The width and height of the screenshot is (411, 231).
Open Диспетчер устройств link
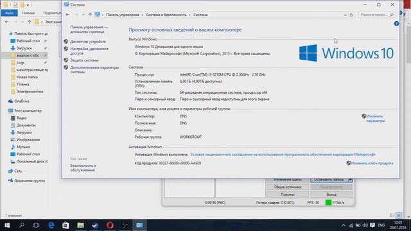[x=88, y=41]
